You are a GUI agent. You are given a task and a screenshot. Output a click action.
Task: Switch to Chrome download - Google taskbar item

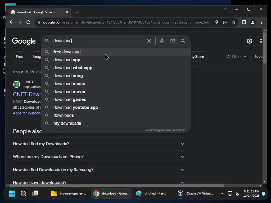111,193
